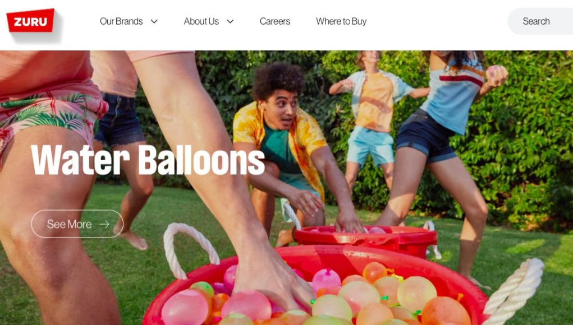Expand the Our Brands chevron arrow
This screenshot has height=325, width=573.
pyautogui.click(x=154, y=21)
